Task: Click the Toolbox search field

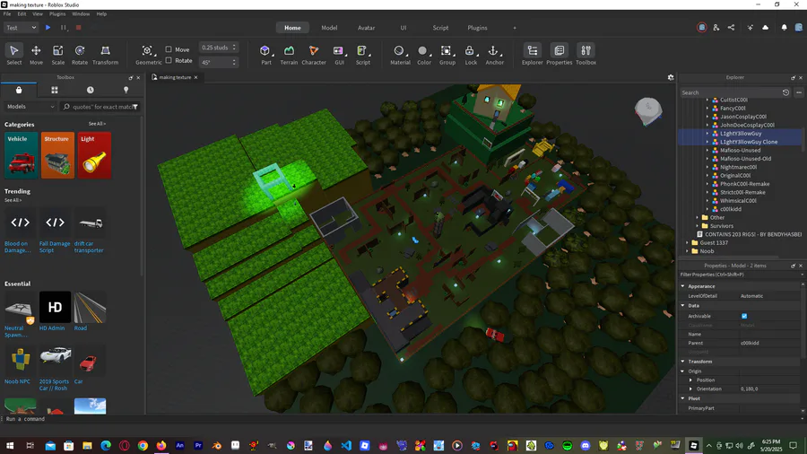Action: pos(100,107)
